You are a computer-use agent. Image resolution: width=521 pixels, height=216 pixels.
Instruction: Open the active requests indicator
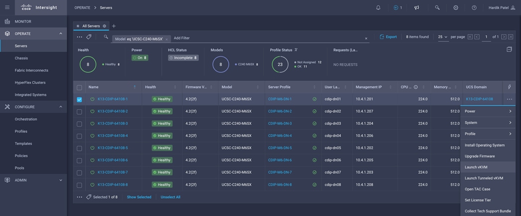tap(397, 7)
